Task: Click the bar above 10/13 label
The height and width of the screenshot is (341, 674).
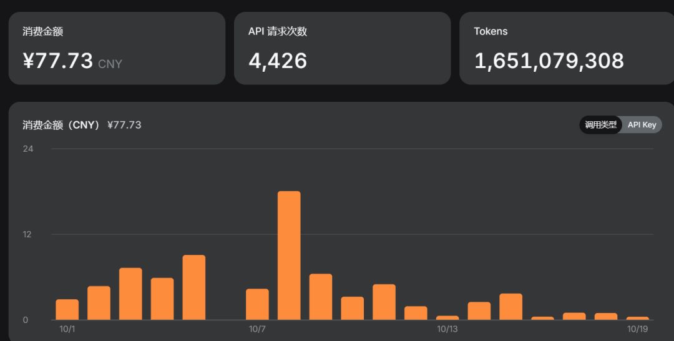Action: [447, 318]
